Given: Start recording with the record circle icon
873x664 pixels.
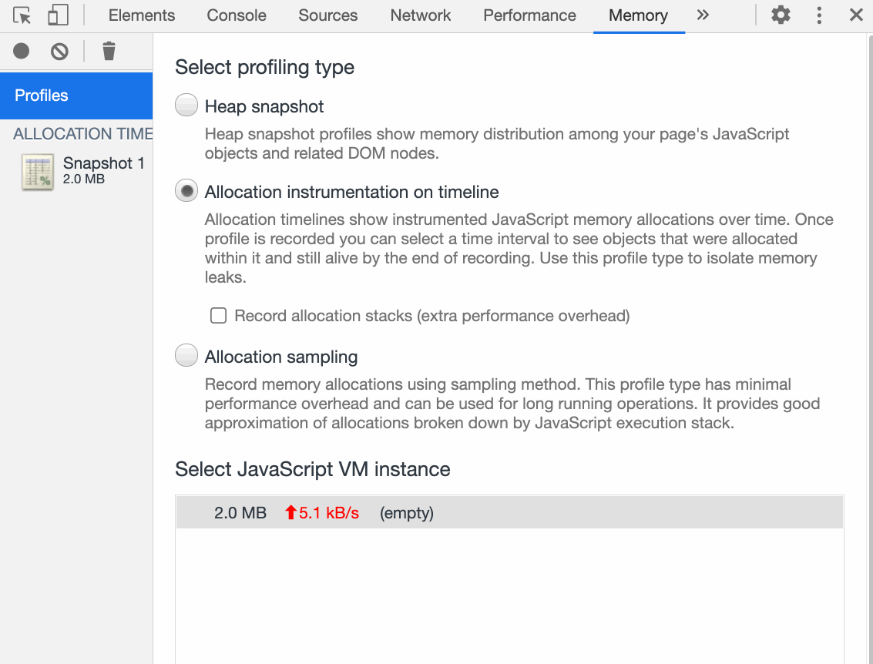Looking at the screenshot, I should tap(21, 51).
